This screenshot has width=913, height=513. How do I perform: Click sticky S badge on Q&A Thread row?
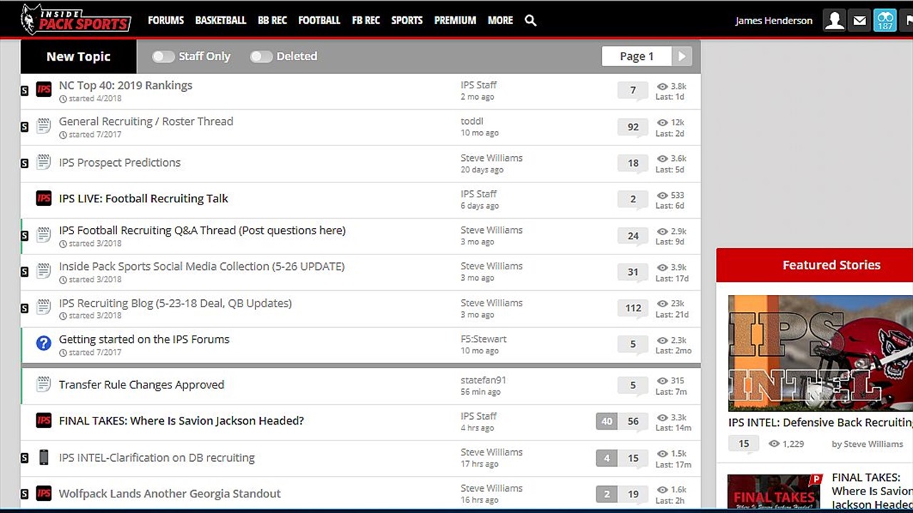[x=24, y=235]
